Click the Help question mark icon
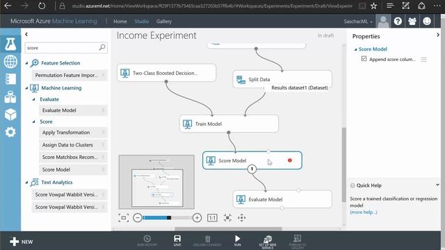 [398, 22]
